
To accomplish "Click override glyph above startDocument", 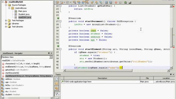I will point(58,18).
